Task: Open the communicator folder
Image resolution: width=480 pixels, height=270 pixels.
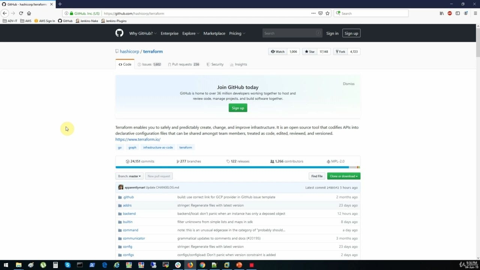Action: (x=134, y=238)
